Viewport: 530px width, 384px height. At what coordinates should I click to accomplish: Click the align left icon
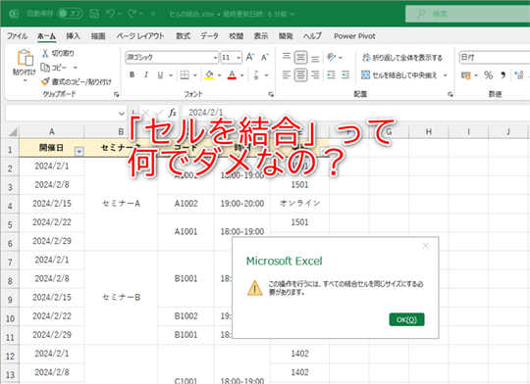coord(287,74)
